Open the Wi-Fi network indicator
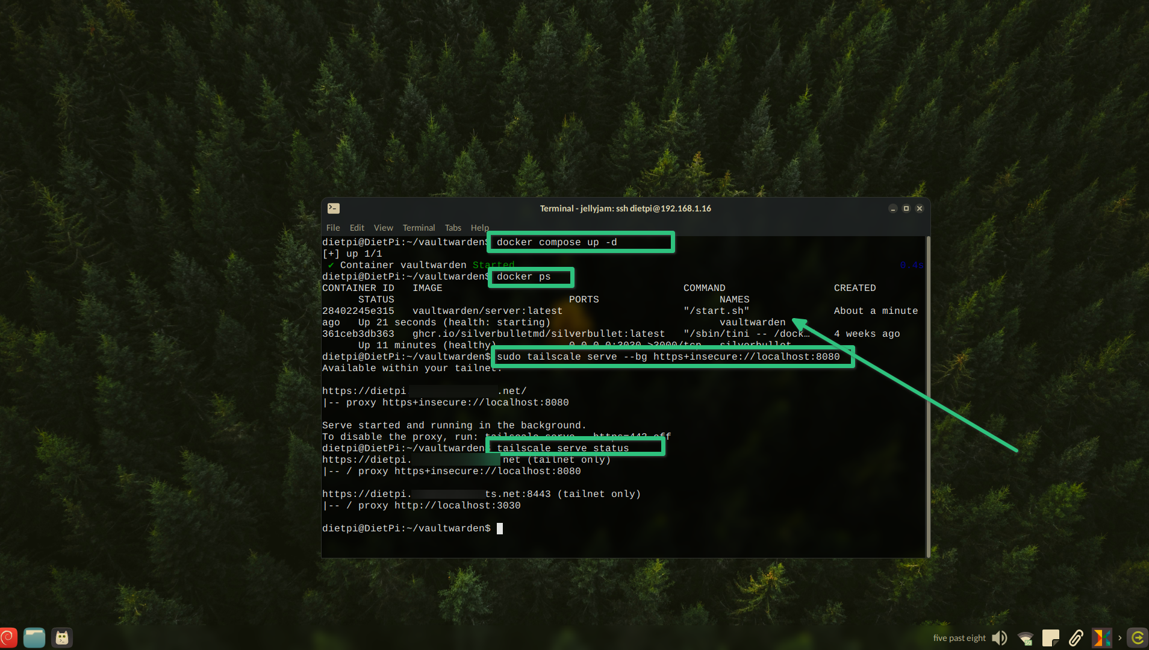 click(x=1026, y=638)
